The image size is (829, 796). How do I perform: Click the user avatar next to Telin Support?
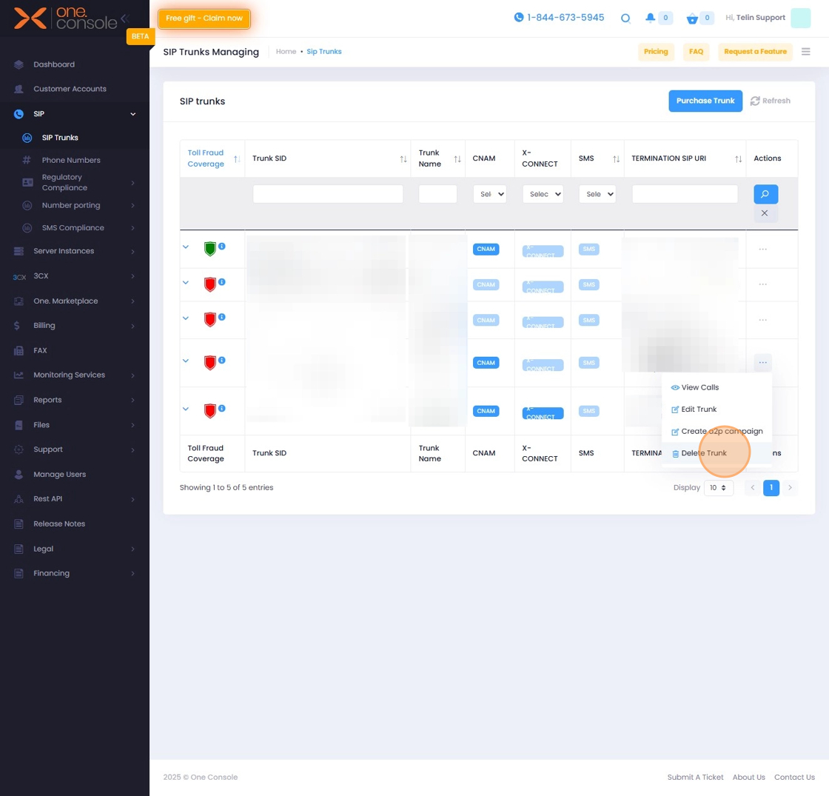(x=800, y=18)
